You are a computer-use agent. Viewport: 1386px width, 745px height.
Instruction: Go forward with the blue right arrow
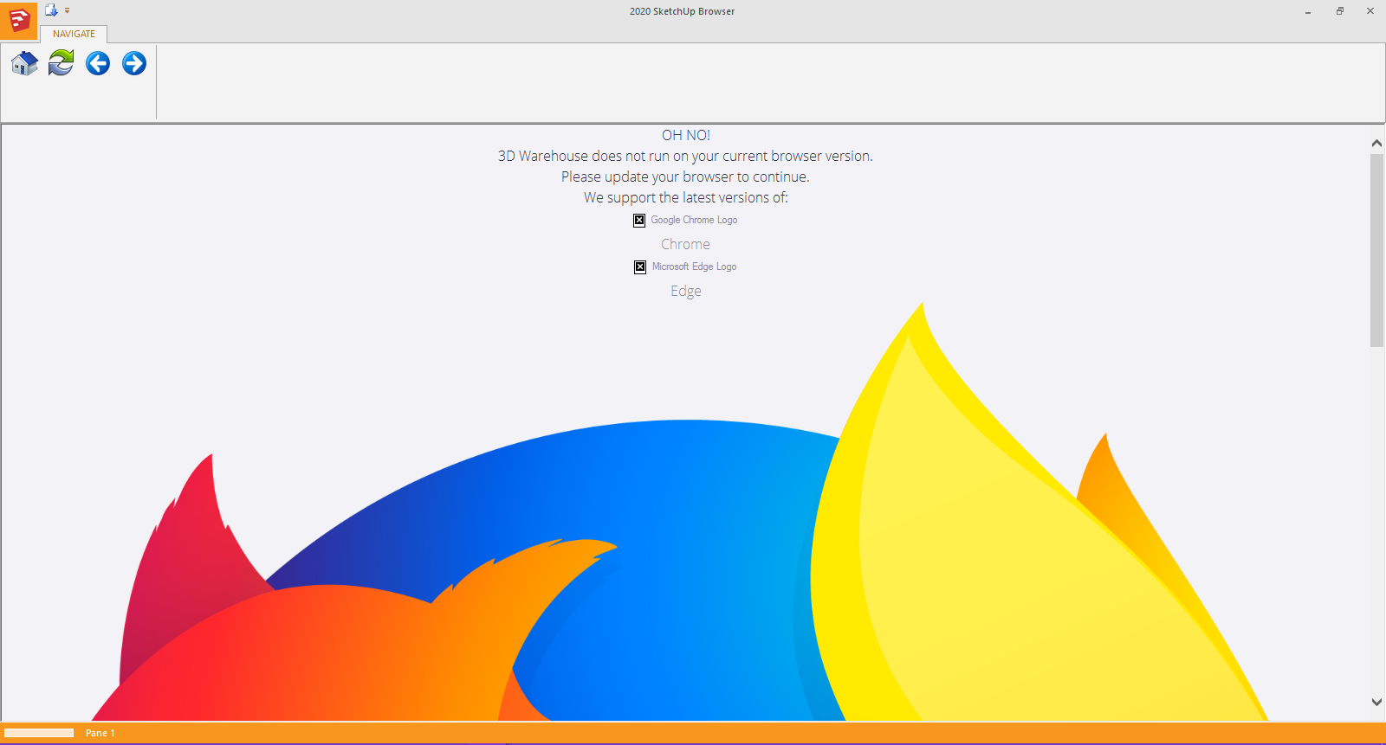click(134, 63)
